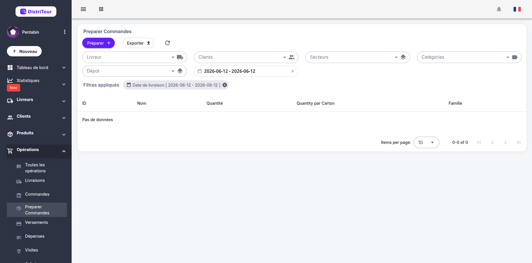
Task: Click the Produits box icon
Action: pyautogui.click(x=10, y=134)
